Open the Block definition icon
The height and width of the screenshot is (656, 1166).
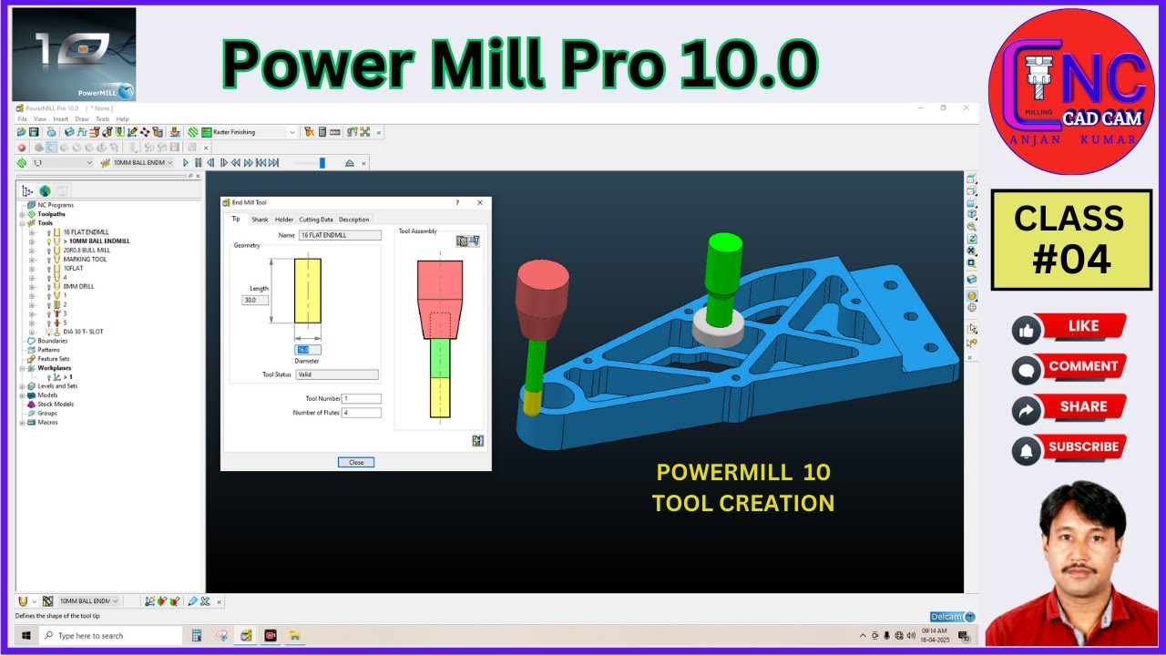(x=69, y=132)
